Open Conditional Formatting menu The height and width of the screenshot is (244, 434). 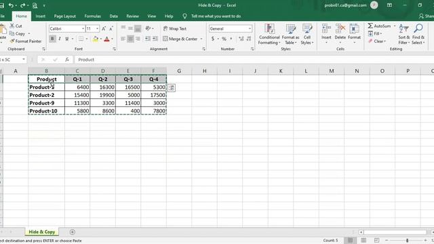pyautogui.click(x=269, y=35)
